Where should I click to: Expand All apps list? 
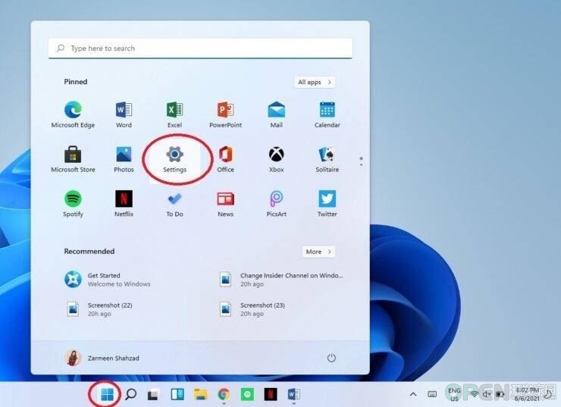315,83
